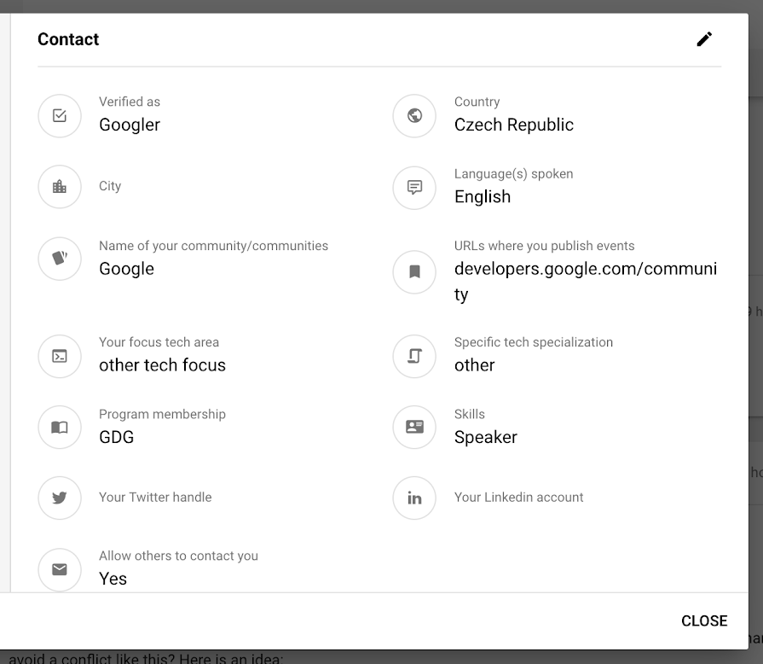Click the Czech Republic country value
The height and width of the screenshot is (664, 763).
(x=513, y=125)
